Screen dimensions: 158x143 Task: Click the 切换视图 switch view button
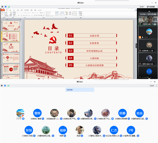point(151,7)
